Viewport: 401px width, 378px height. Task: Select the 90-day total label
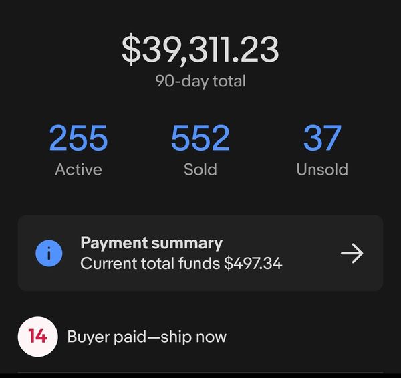pyautogui.click(x=200, y=81)
